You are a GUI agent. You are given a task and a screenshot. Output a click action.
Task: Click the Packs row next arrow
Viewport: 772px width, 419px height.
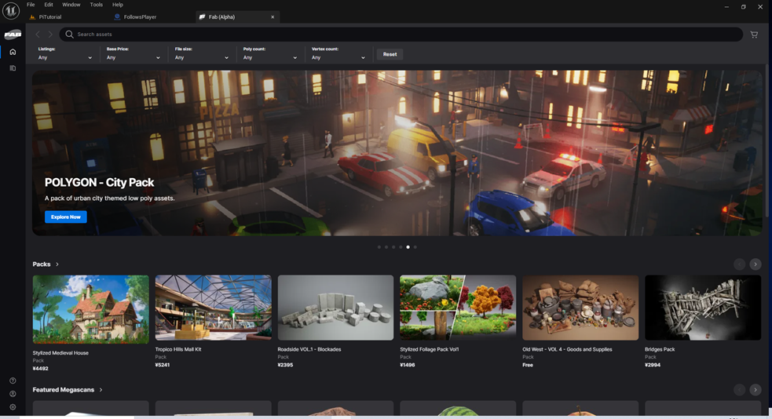pyautogui.click(x=756, y=264)
